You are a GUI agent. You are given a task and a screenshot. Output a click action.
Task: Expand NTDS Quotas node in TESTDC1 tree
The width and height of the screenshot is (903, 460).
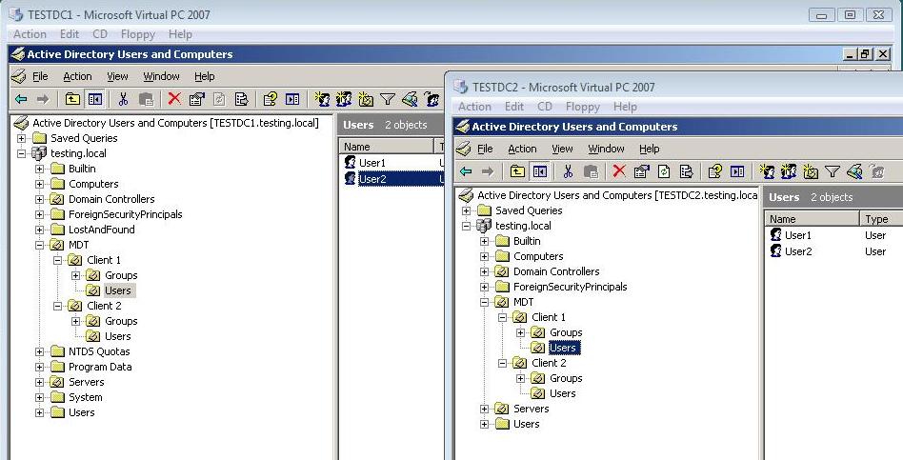click(x=40, y=351)
